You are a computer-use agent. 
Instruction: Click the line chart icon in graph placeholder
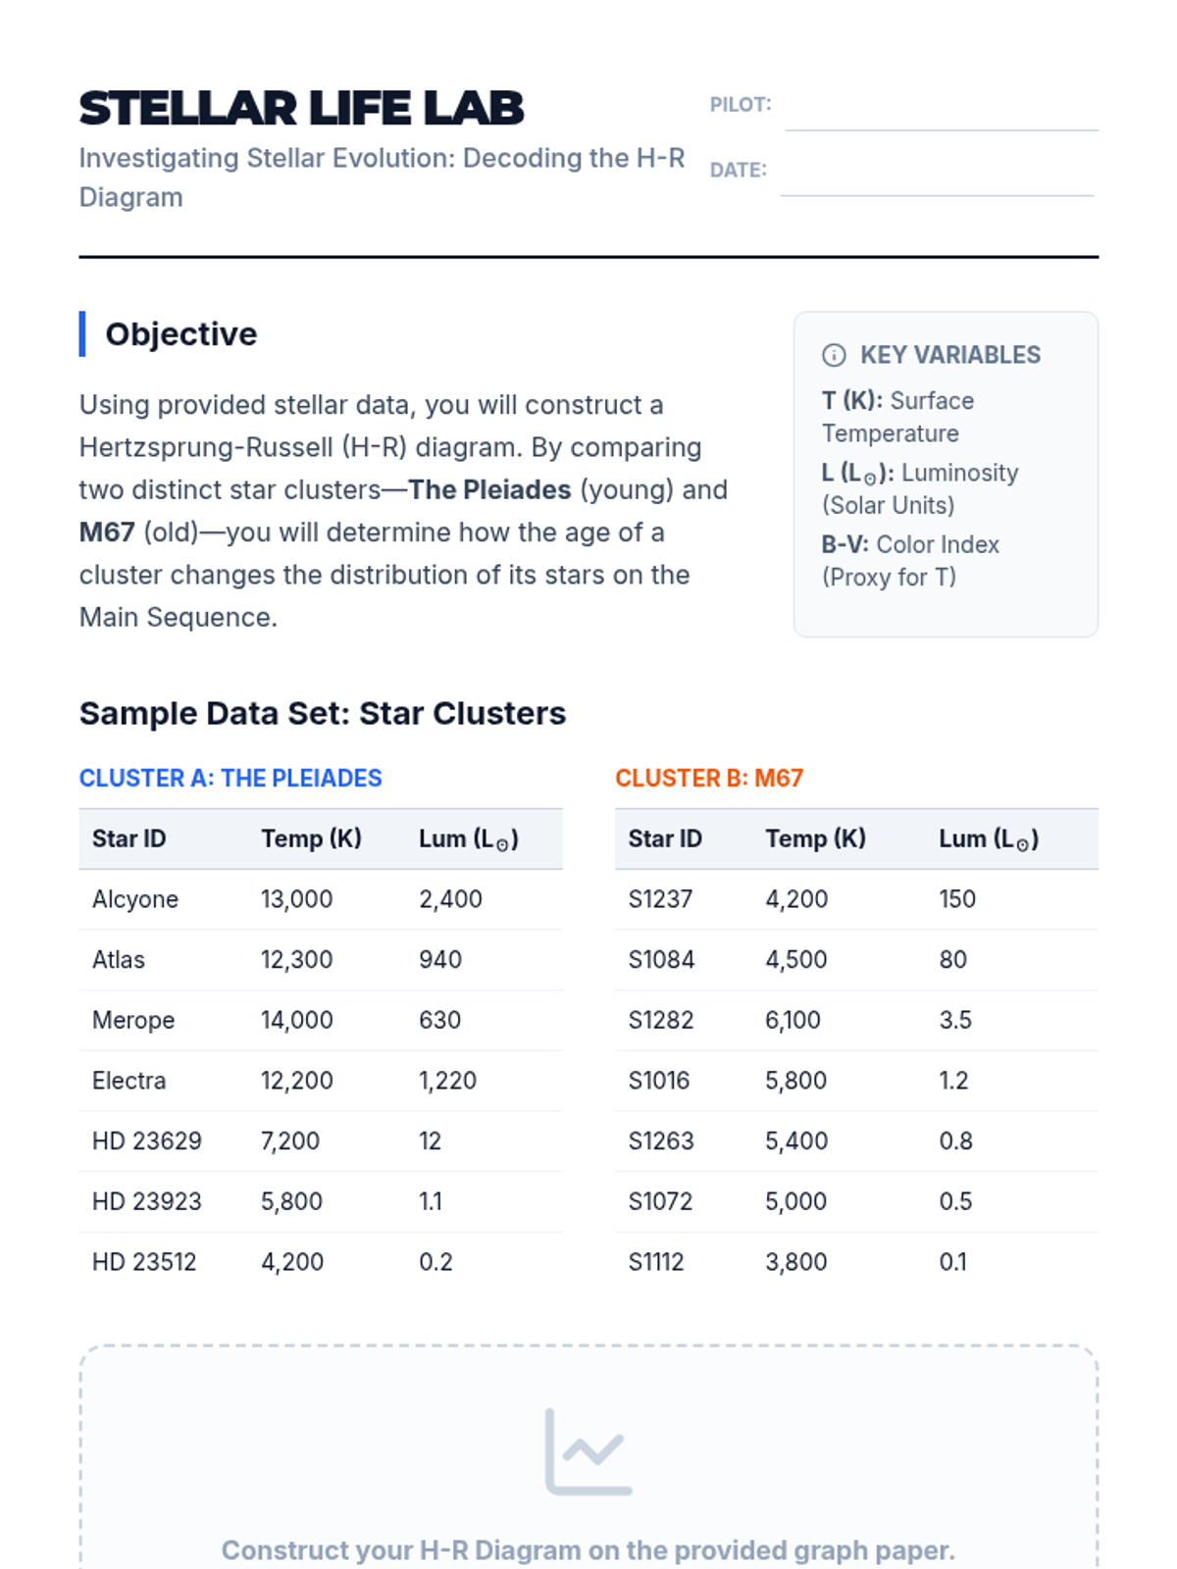click(588, 1452)
